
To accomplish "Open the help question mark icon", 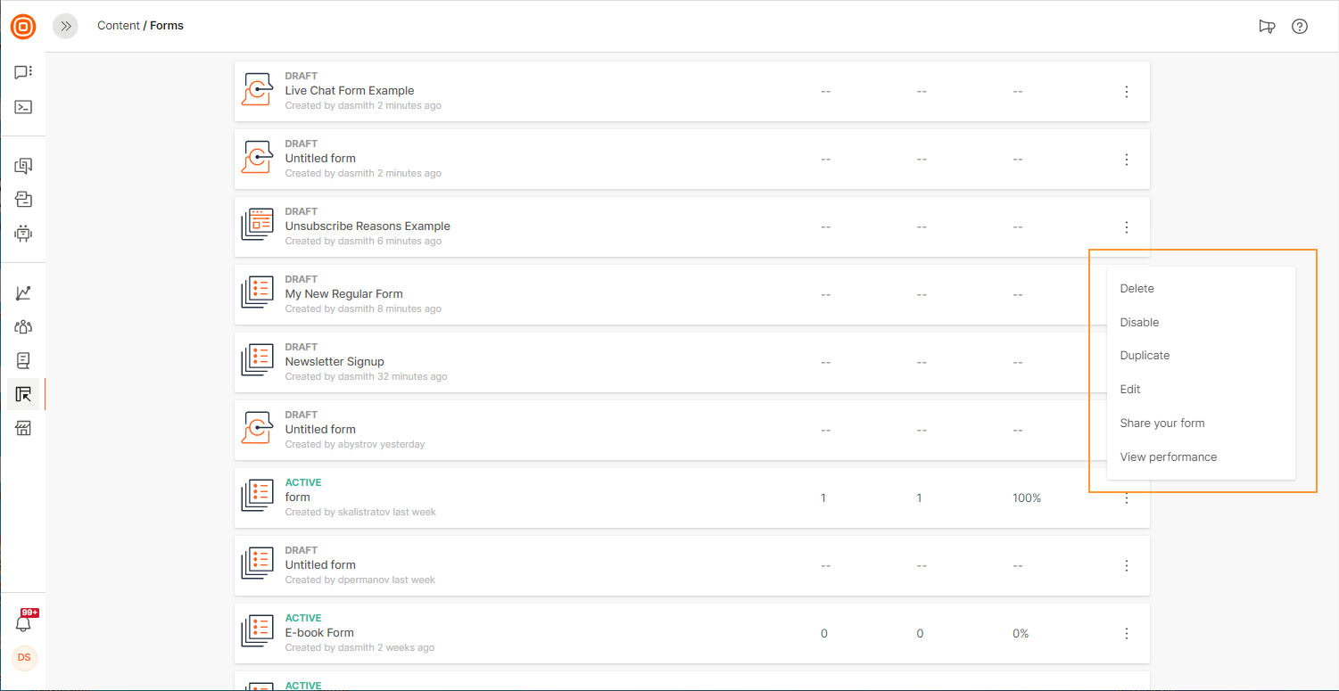I will coord(1300,27).
